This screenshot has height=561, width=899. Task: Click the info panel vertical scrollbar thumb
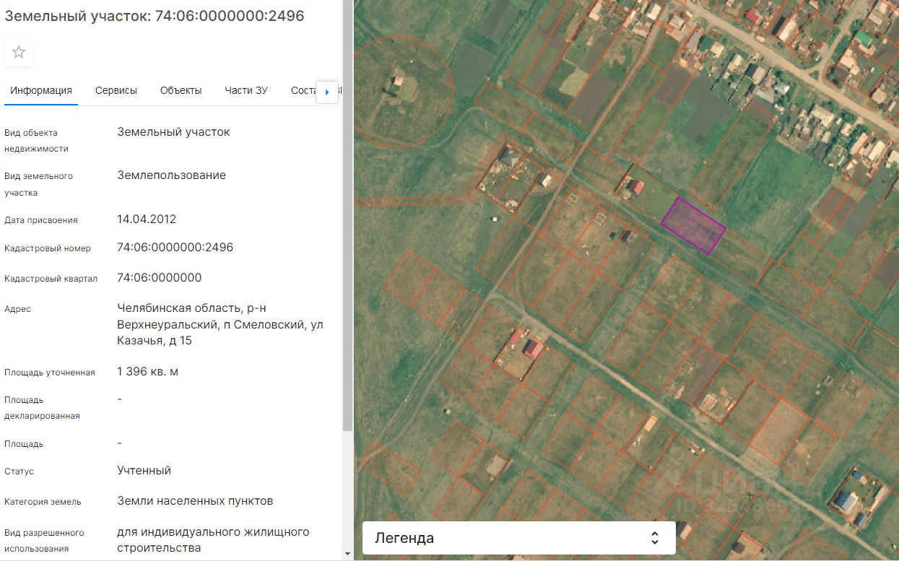point(348,217)
